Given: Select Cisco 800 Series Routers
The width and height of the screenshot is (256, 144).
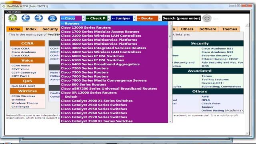Looking at the screenshot, I should (x=114, y=84).
